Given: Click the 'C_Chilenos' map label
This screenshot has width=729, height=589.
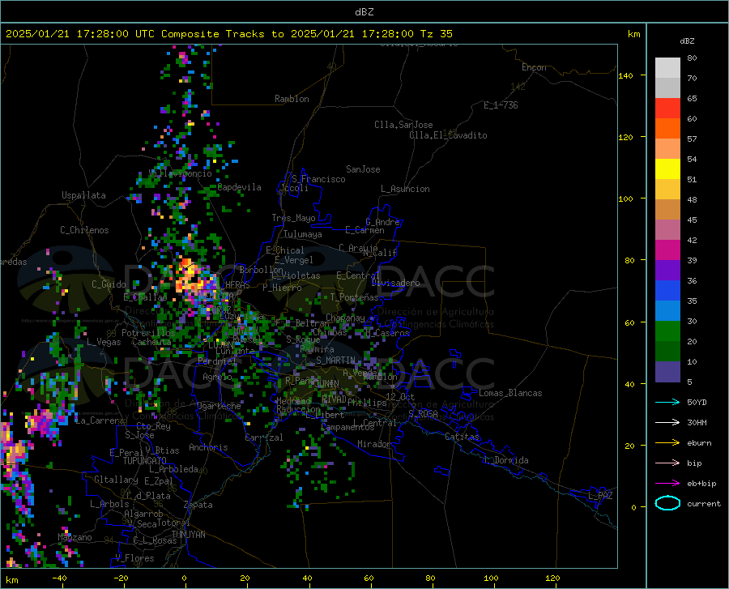Looking at the screenshot, I should point(84,230).
